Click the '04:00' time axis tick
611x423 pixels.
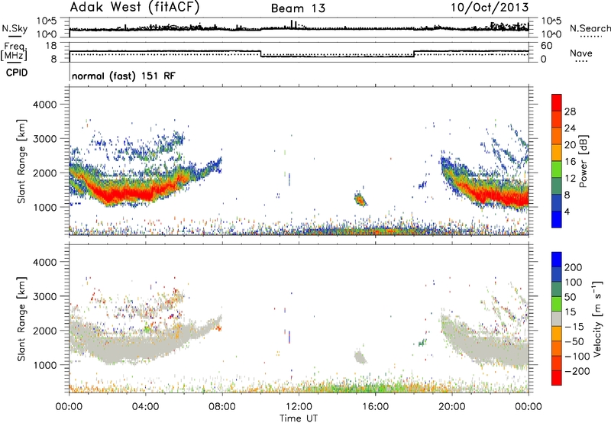[x=145, y=407]
